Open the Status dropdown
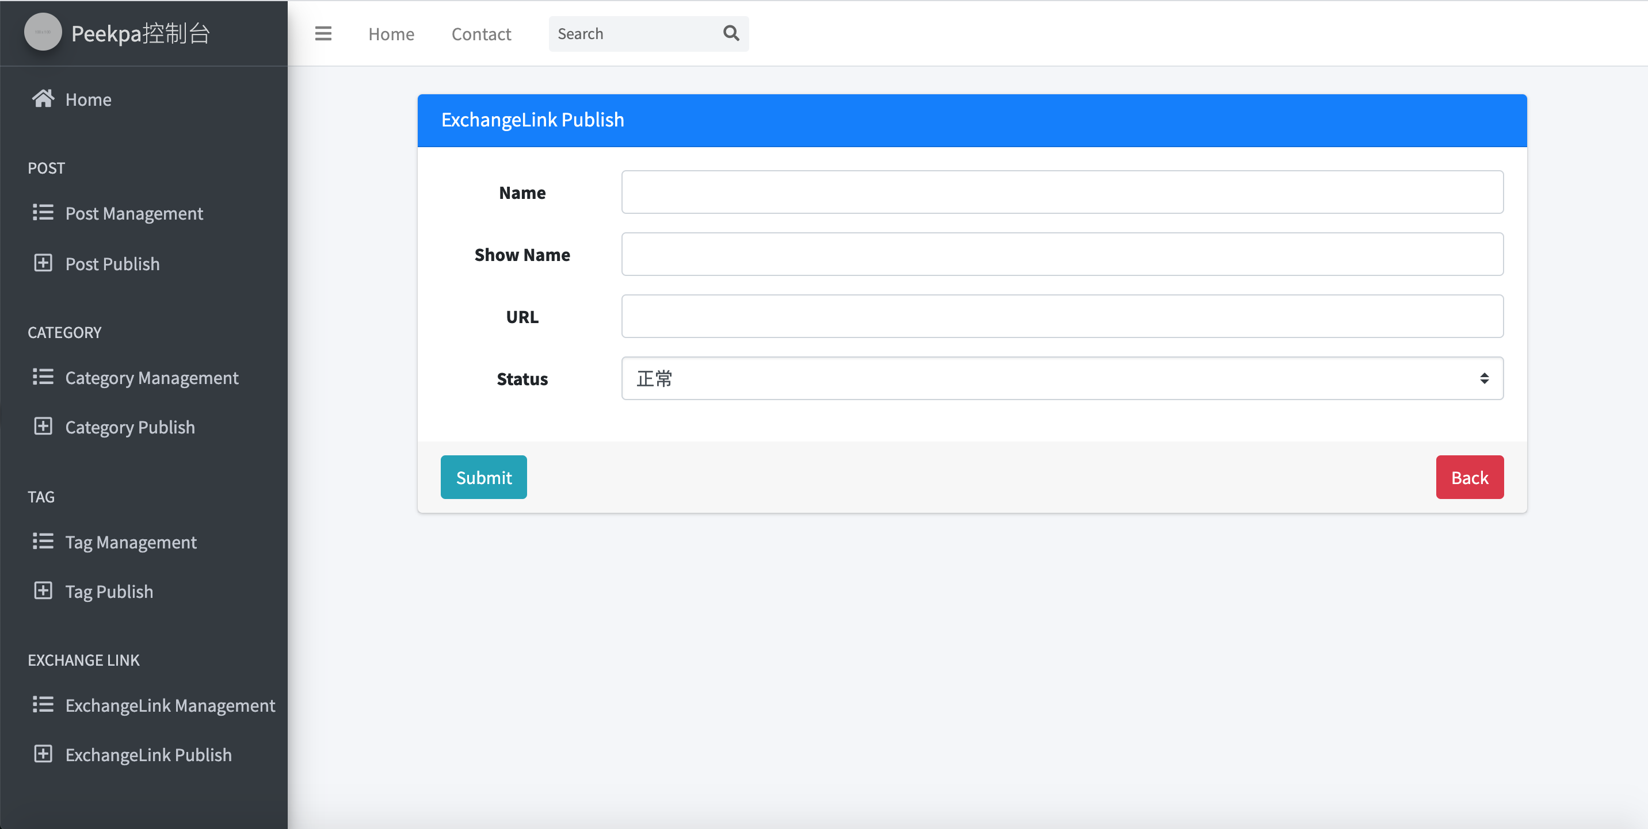1648x829 pixels. point(1062,378)
